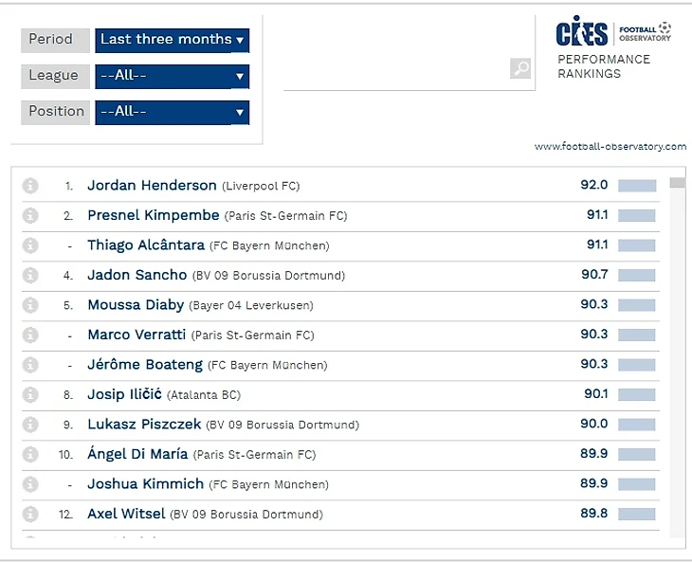The height and width of the screenshot is (562, 692).
Task: Show info for Jadon Sancho row
Action: (30, 276)
